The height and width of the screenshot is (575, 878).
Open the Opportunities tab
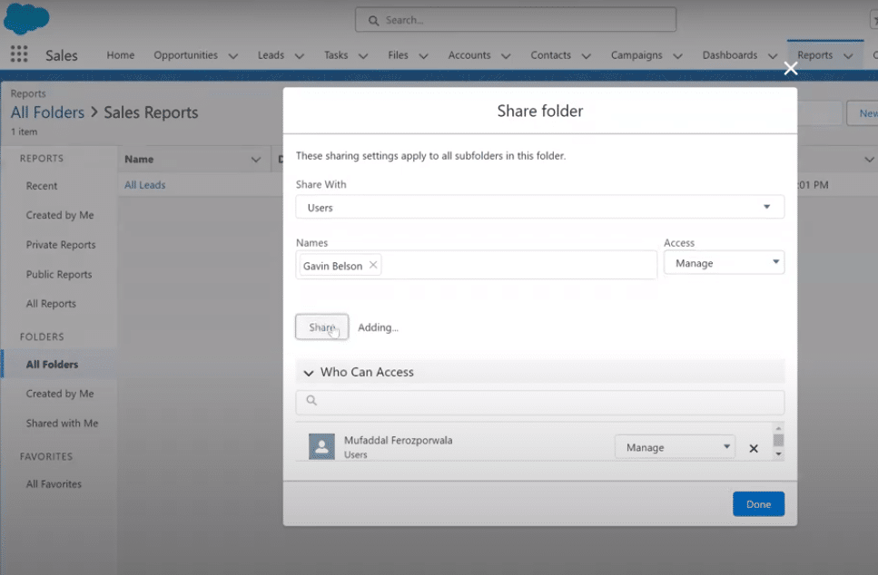185,54
